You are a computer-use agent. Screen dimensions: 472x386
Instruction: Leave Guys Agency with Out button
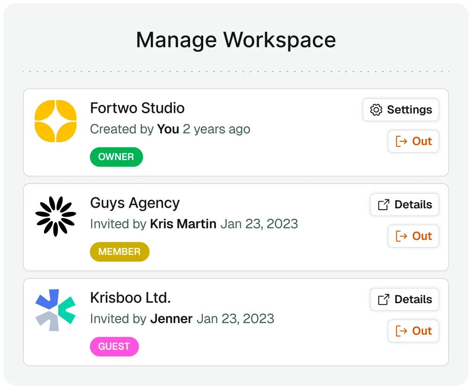(x=413, y=236)
